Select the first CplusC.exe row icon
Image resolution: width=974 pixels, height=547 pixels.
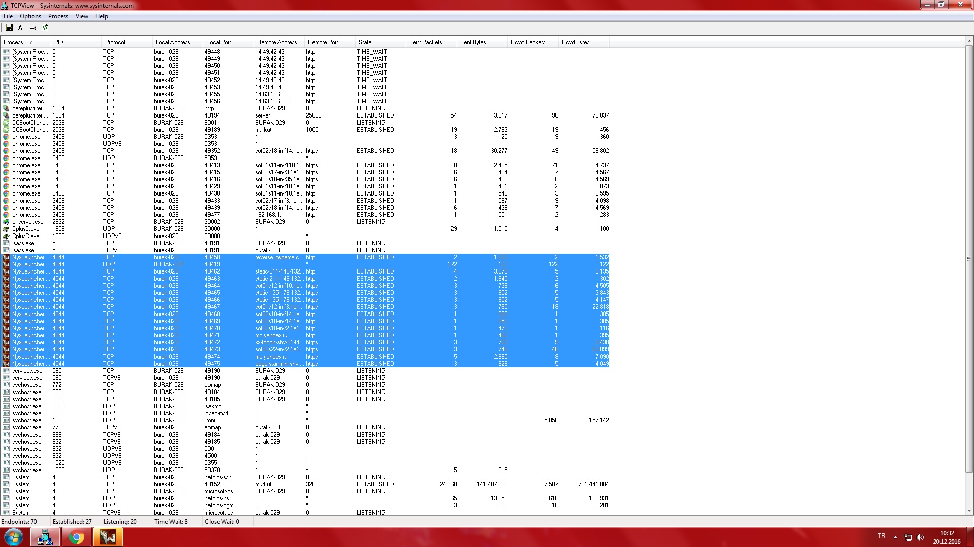tap(6, 229)
